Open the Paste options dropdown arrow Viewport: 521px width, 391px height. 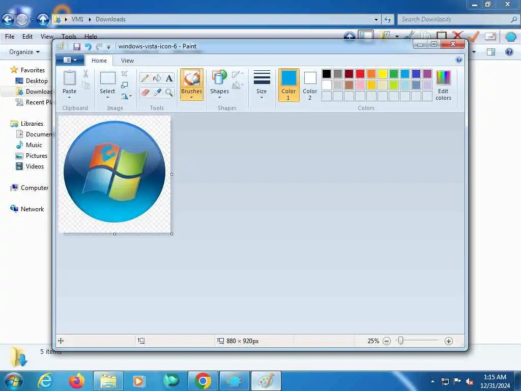(x=69, y=97)
